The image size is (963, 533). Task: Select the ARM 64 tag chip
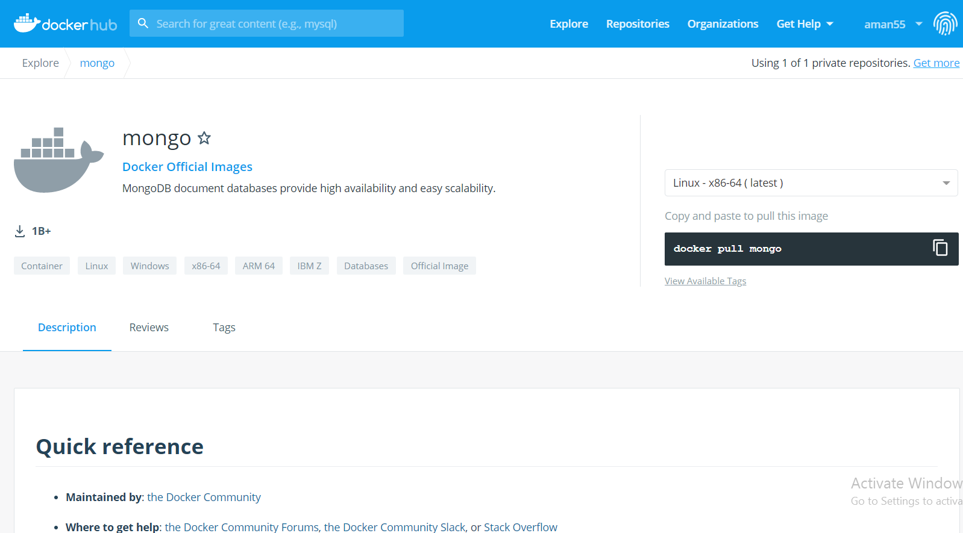(259, 266)
